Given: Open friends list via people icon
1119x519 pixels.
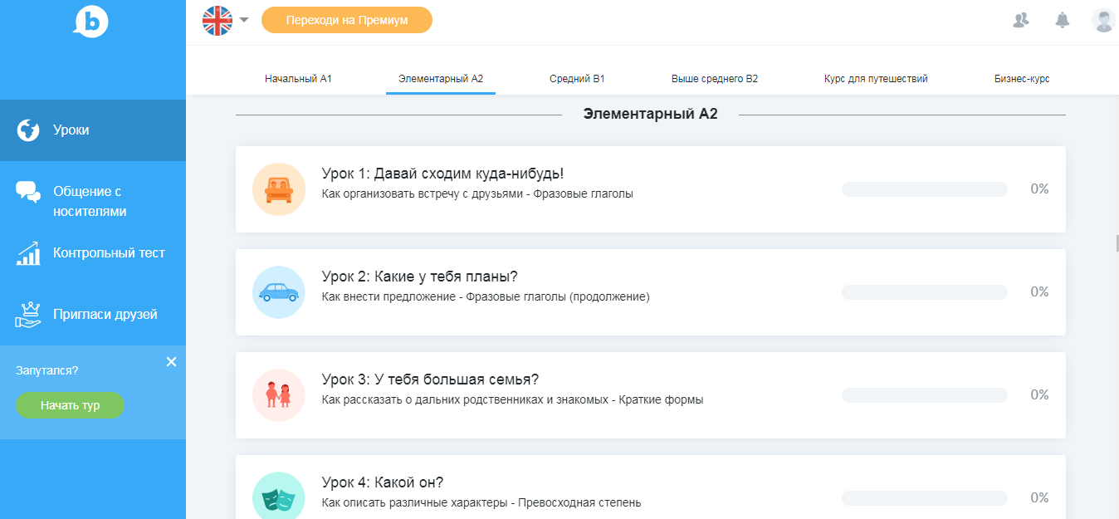Looking at the screenshot, I should tap(1021, 19).
